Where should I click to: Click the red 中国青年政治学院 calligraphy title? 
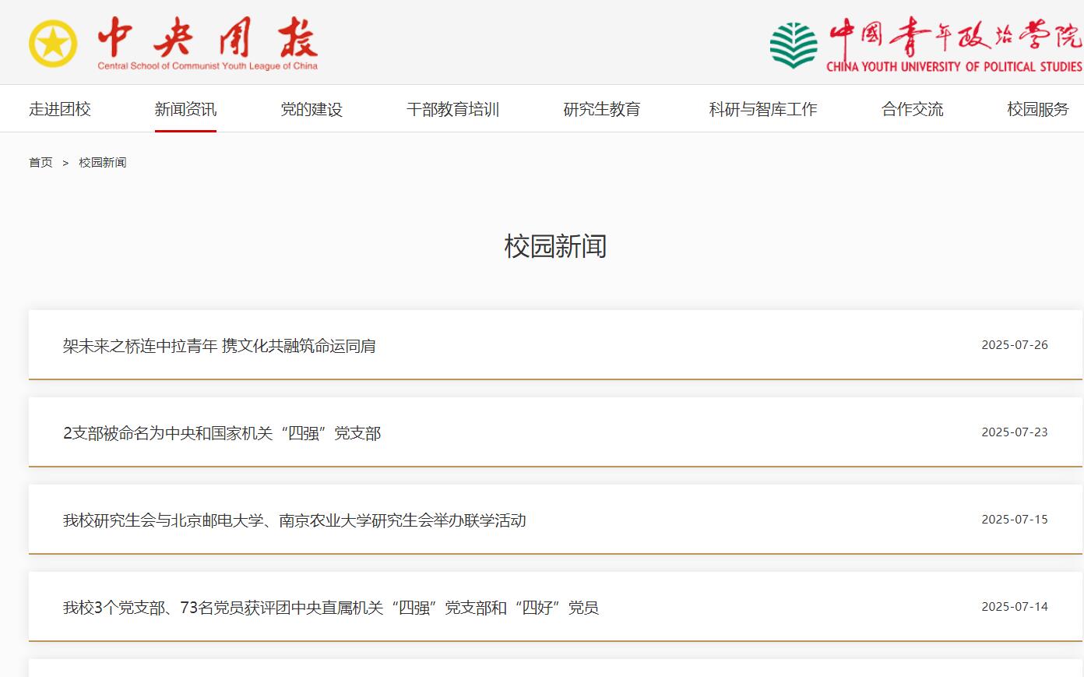click(955, 35)
